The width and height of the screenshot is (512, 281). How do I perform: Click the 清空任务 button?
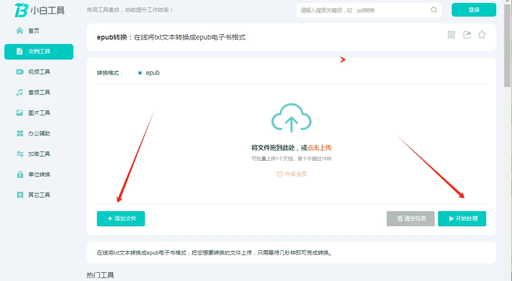[x=411, y=218]
